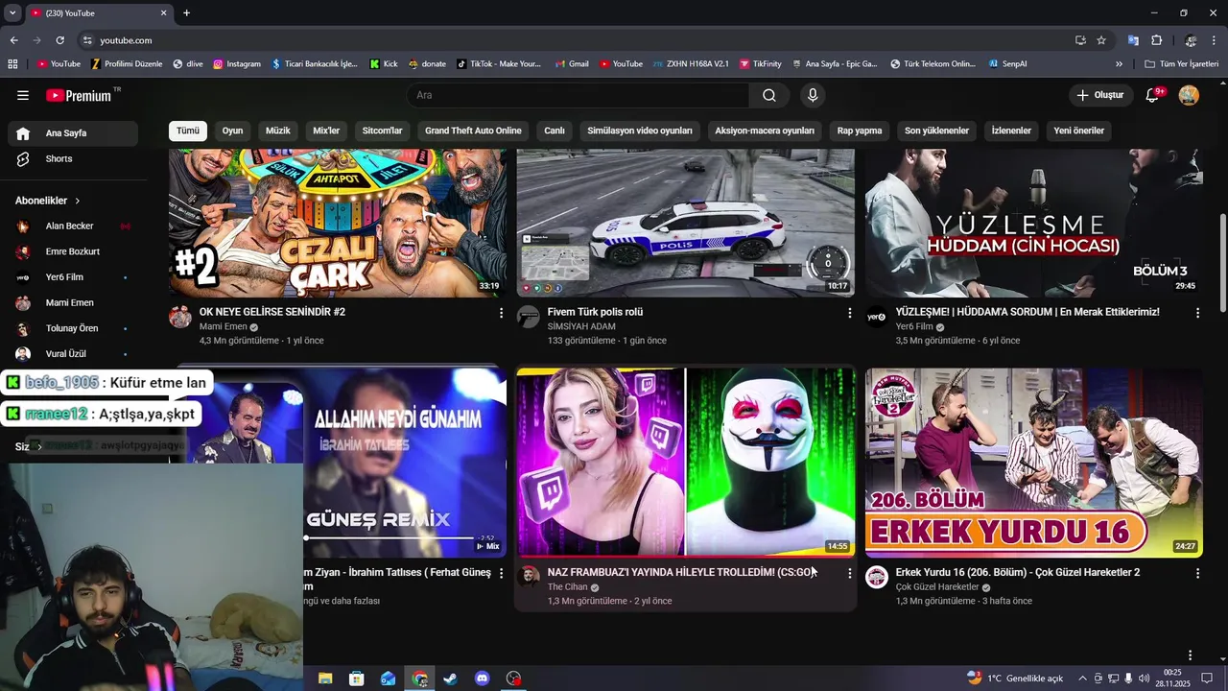Select the İzlenenler filter chip
The image size is (1228, 691).
click(1011, 131)
